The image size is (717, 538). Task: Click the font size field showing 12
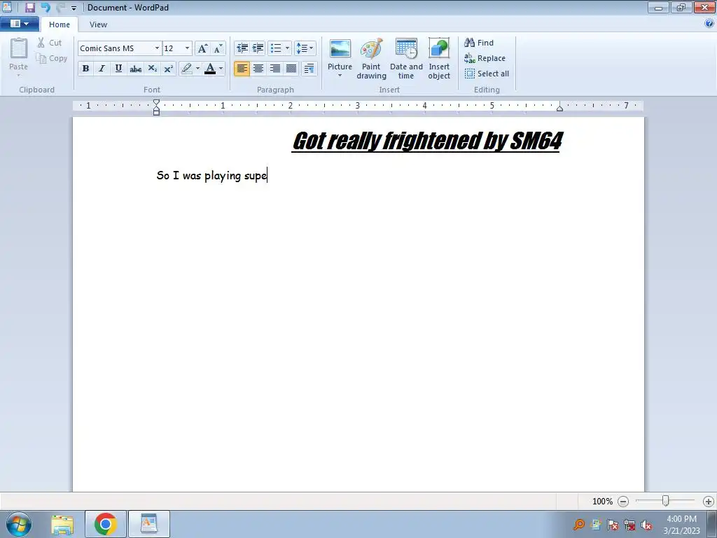tap(173, 48)
